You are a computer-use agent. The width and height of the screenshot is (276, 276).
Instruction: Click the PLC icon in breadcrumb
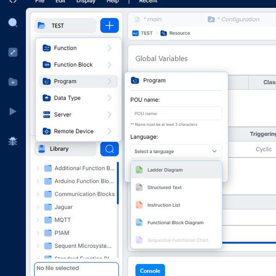click(x=135, y=33)
